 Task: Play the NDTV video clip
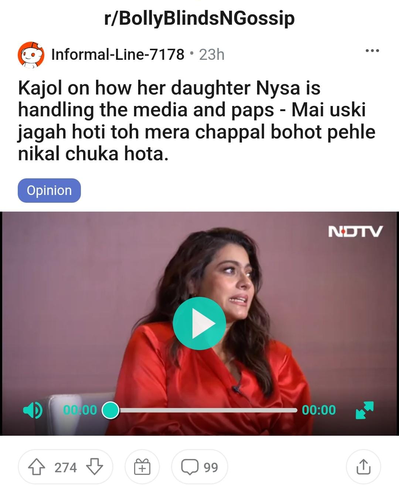pyautogui.click(x=199, y=323)
